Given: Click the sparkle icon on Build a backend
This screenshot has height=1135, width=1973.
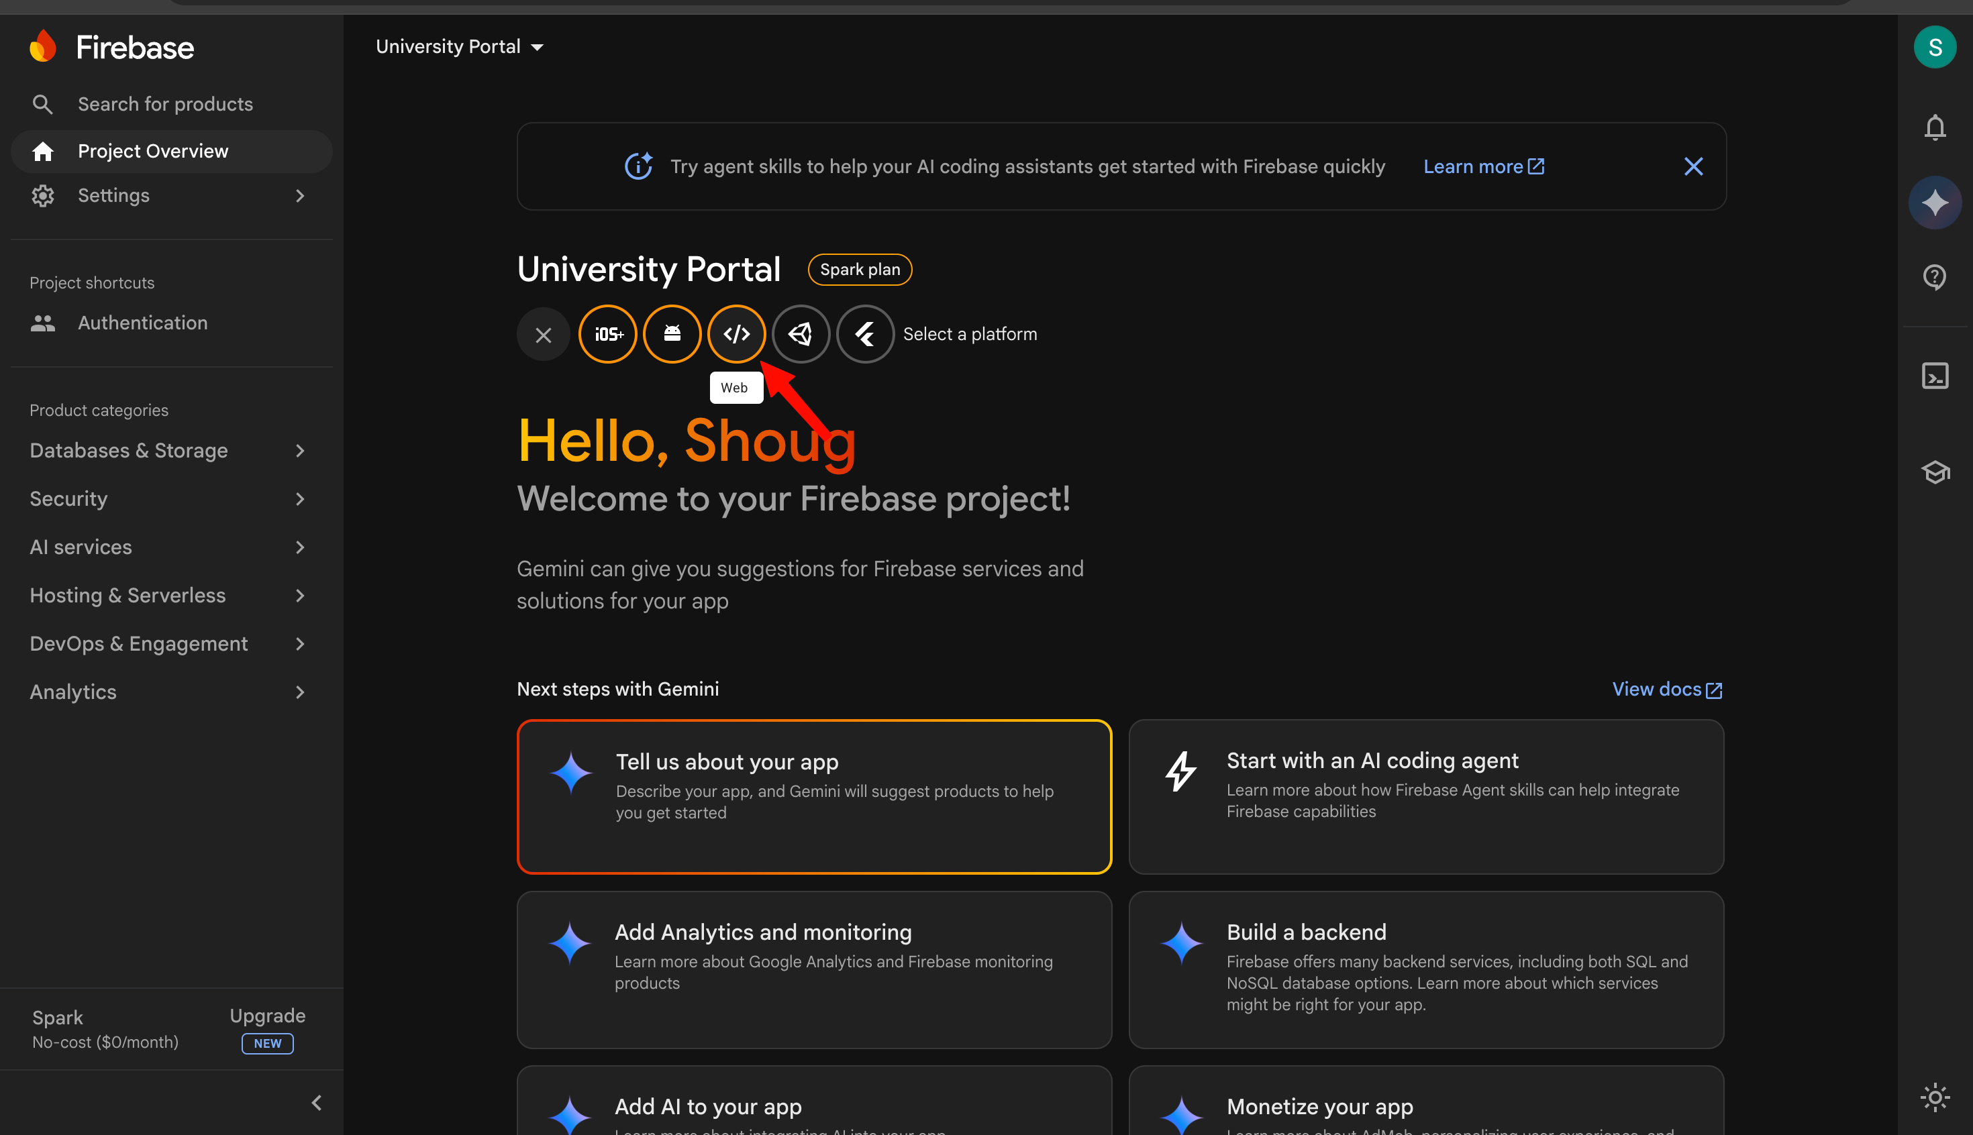Looking at the screenshot, I should click(x=1182, y=943).
